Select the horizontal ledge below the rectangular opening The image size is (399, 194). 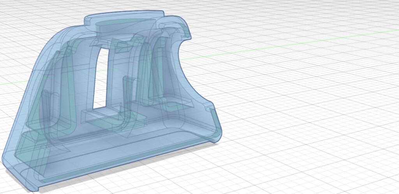[102, 117]
